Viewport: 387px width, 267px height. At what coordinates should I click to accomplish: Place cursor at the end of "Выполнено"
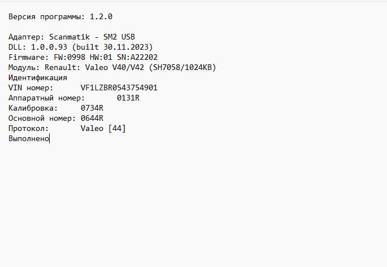50,139
